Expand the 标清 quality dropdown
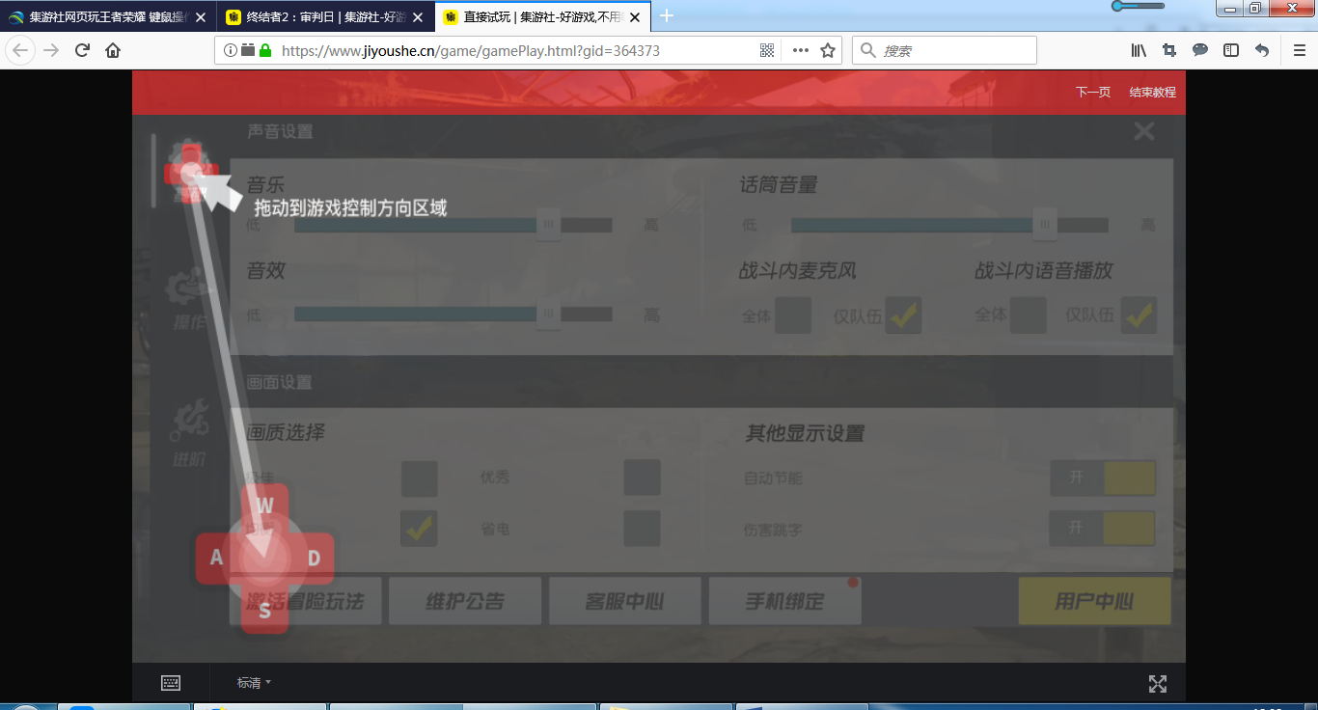 (x=254, y=683)
